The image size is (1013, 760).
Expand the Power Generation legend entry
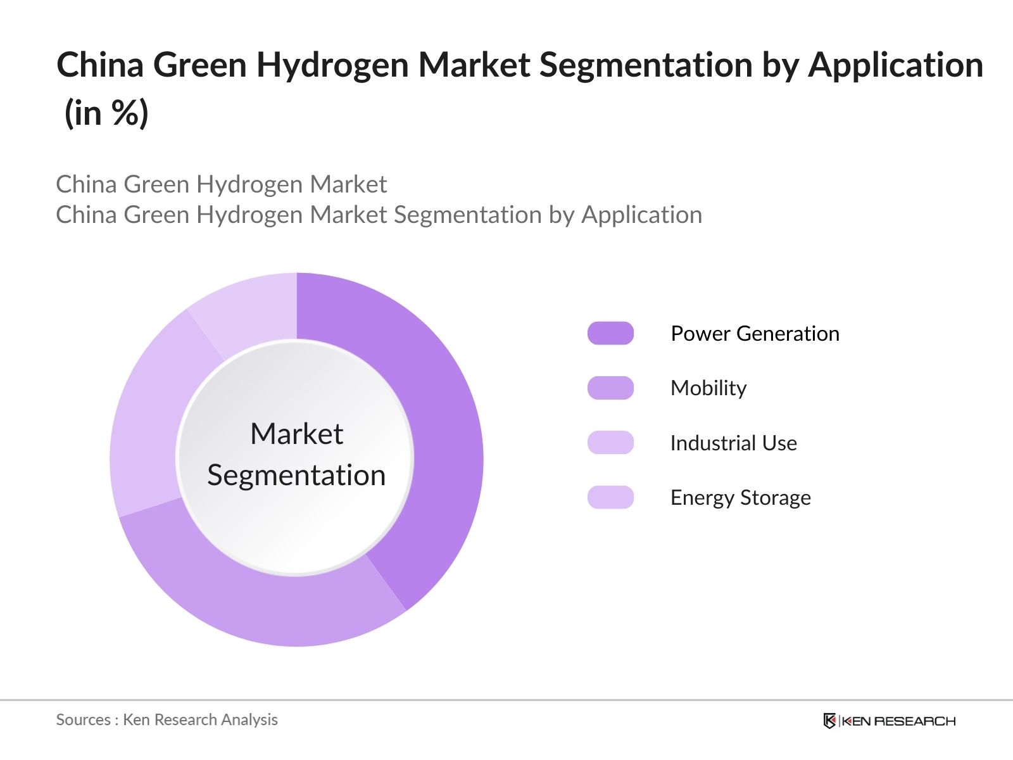[753, 332]
